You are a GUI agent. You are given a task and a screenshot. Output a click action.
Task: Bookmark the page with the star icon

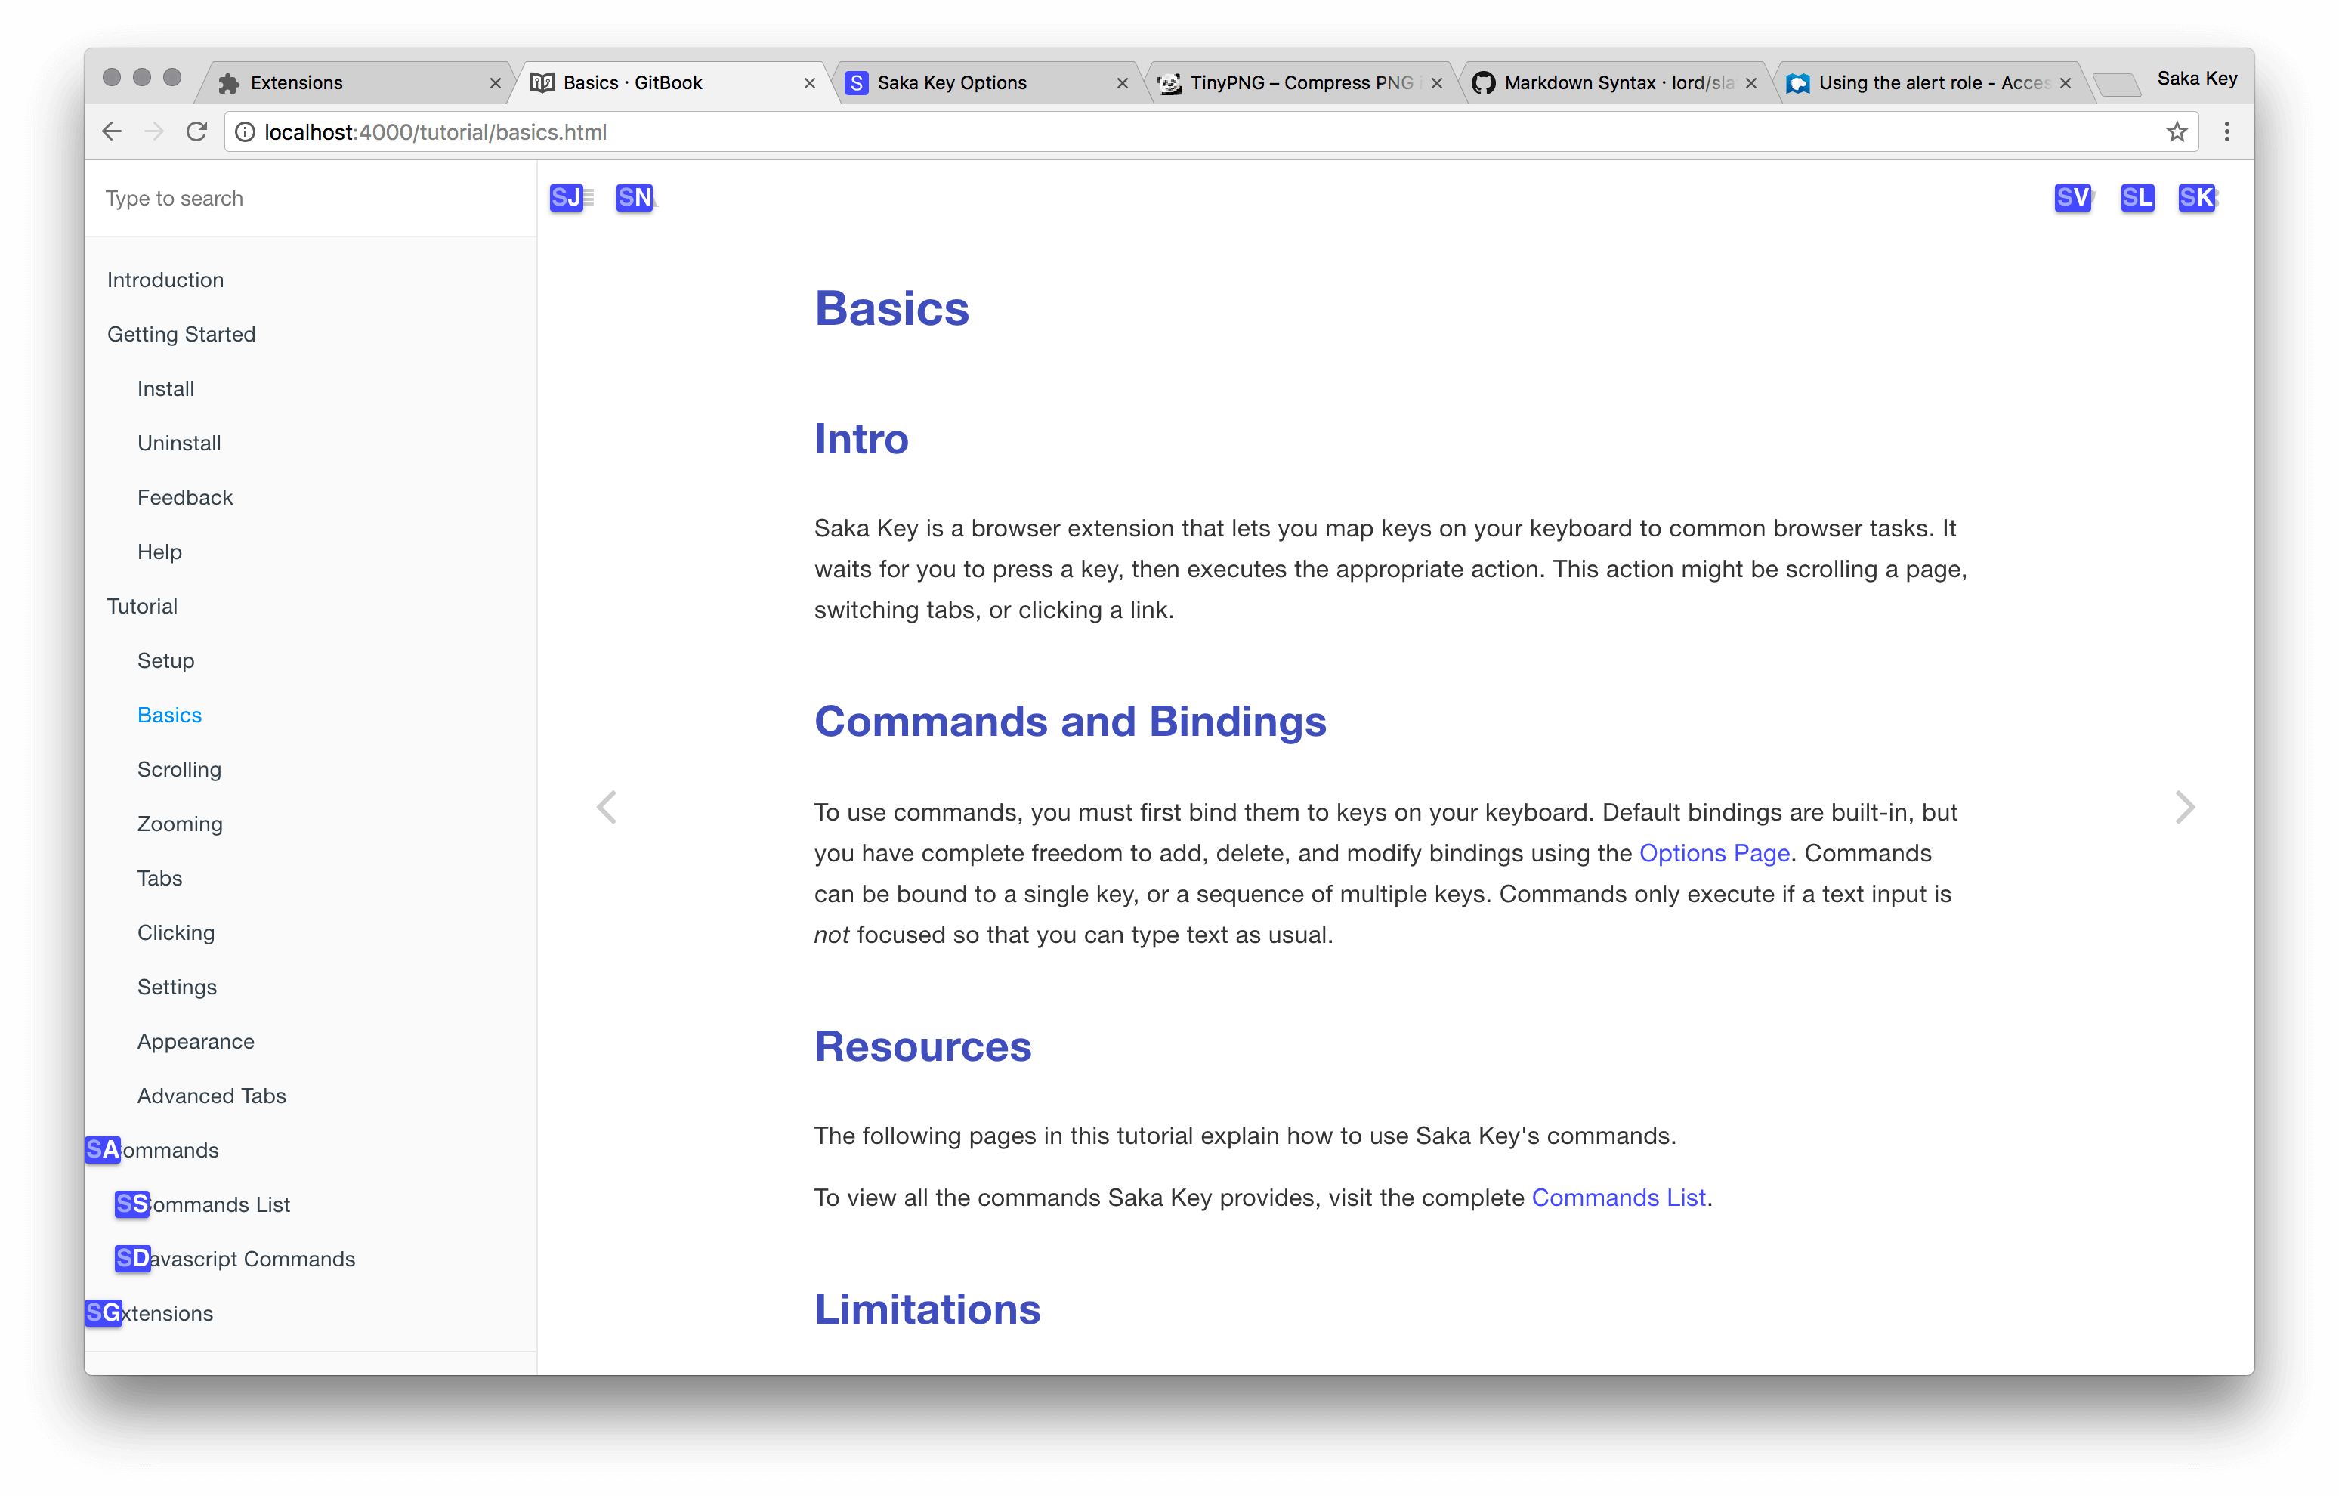(2177, 132)
